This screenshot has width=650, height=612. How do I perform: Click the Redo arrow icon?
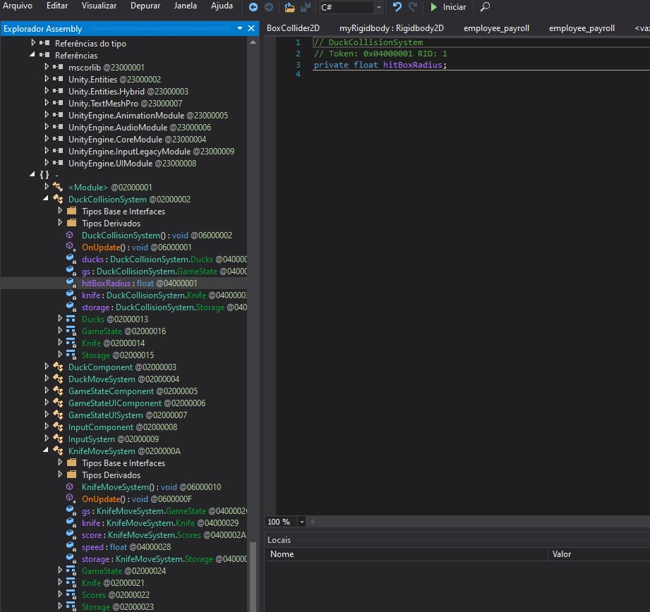pos(413,7)
